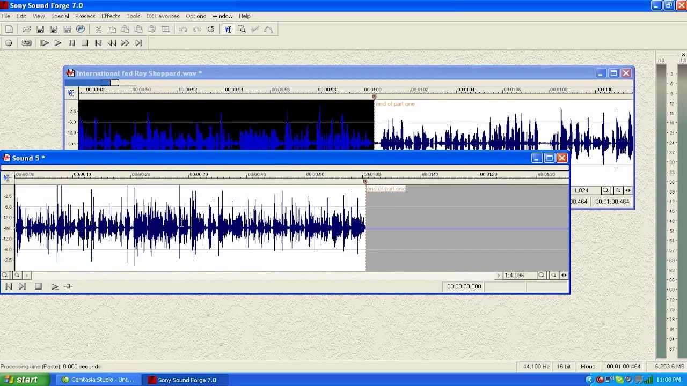Open the File menu
Viewport: 687px width, 386px height.
5,16
